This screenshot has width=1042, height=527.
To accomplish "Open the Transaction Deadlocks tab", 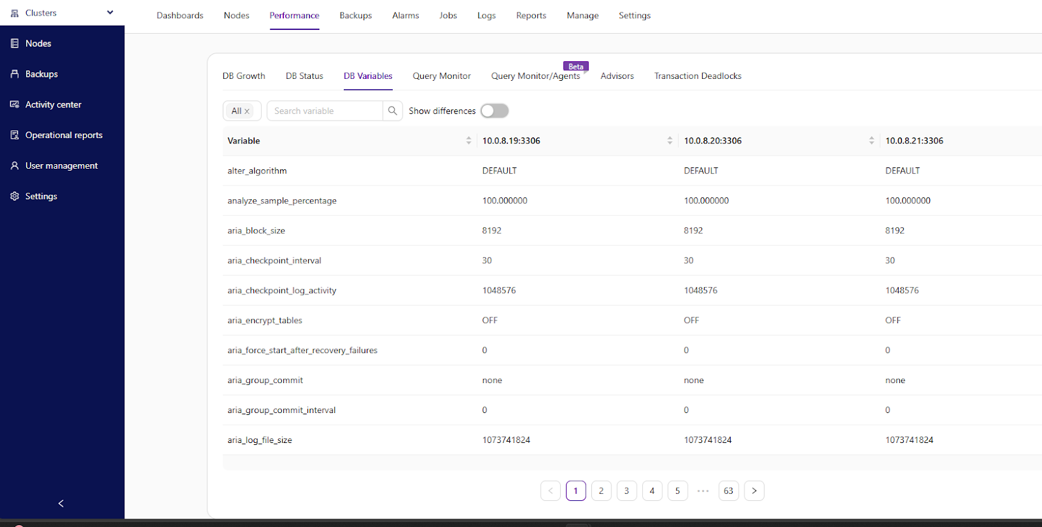I will pos(697,76).
